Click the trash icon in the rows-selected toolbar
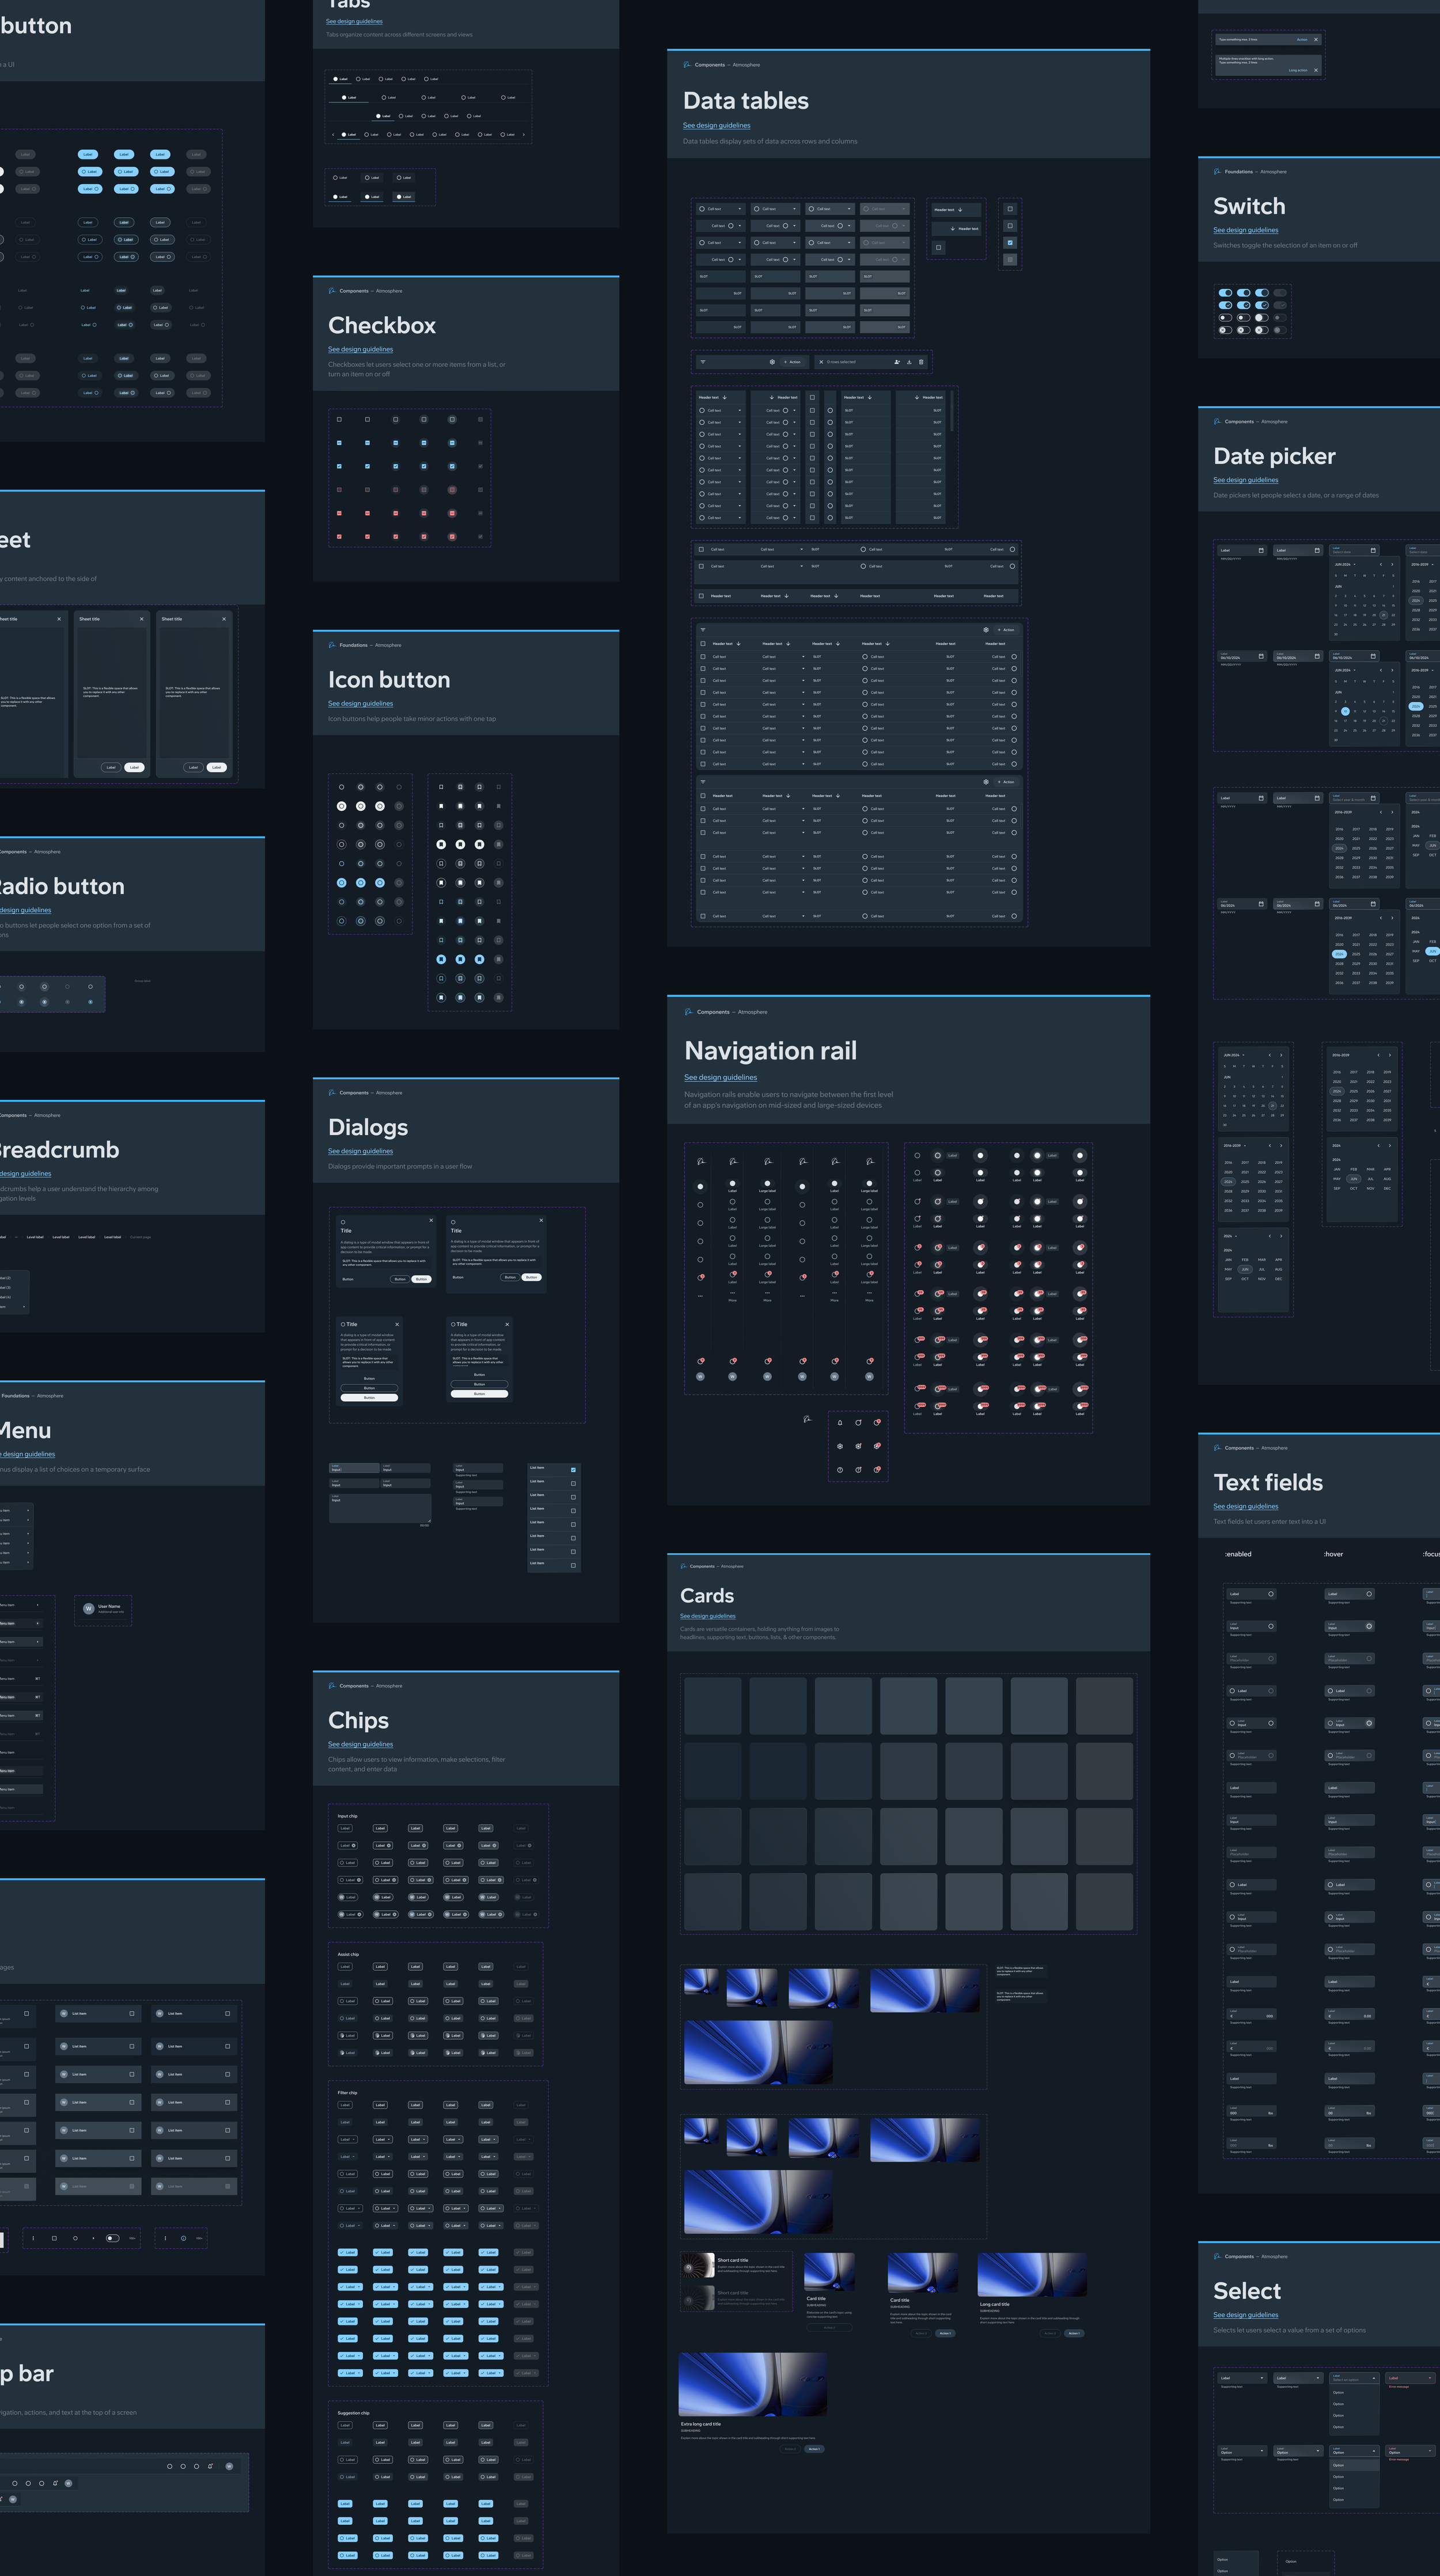This screenshot has height=2576, width=1440. pyautogui.click(x=921, y=362)
